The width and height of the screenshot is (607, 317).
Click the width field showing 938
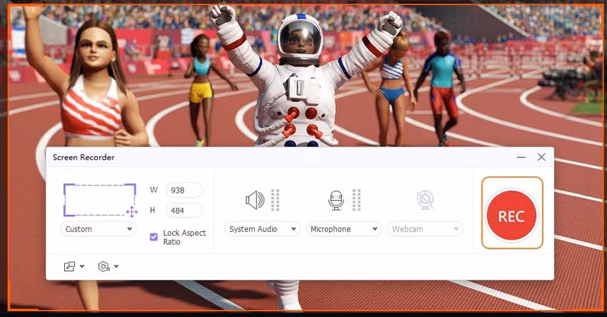click(x=184, y=190)
